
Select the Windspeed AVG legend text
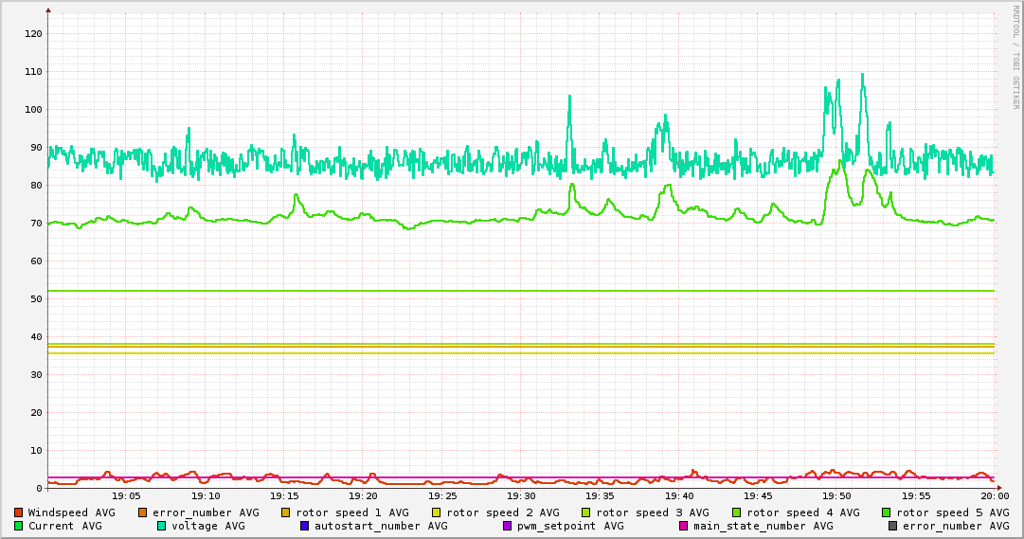pyautogui.click(x=71, y=512)
